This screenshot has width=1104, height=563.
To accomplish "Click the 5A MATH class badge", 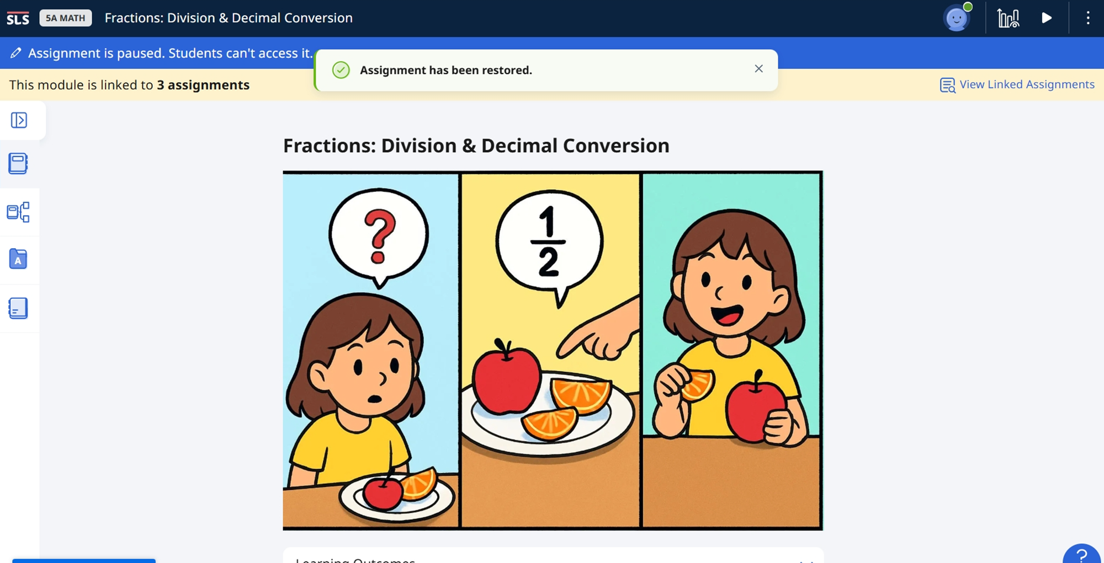I will [66, 18].
